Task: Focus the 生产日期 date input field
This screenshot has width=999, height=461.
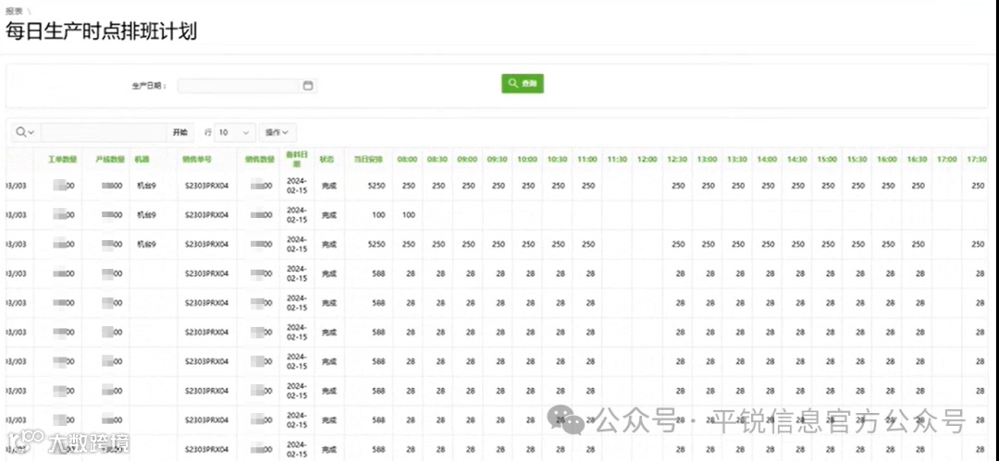Action: pos(239,86)
